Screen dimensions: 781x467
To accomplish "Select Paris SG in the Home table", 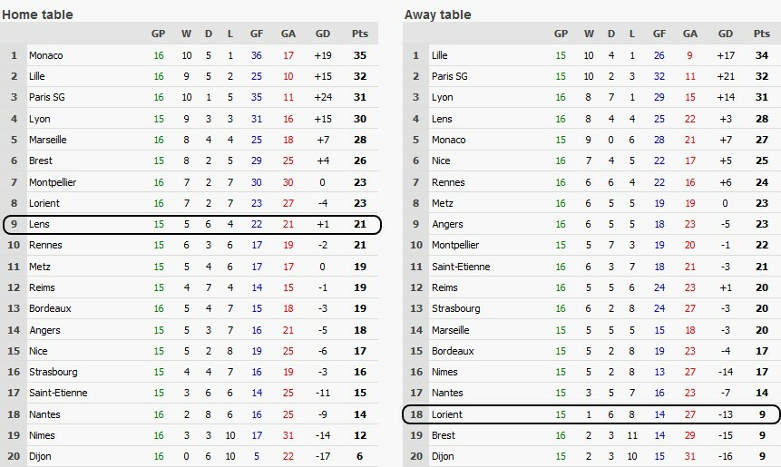I will (49, 98).
